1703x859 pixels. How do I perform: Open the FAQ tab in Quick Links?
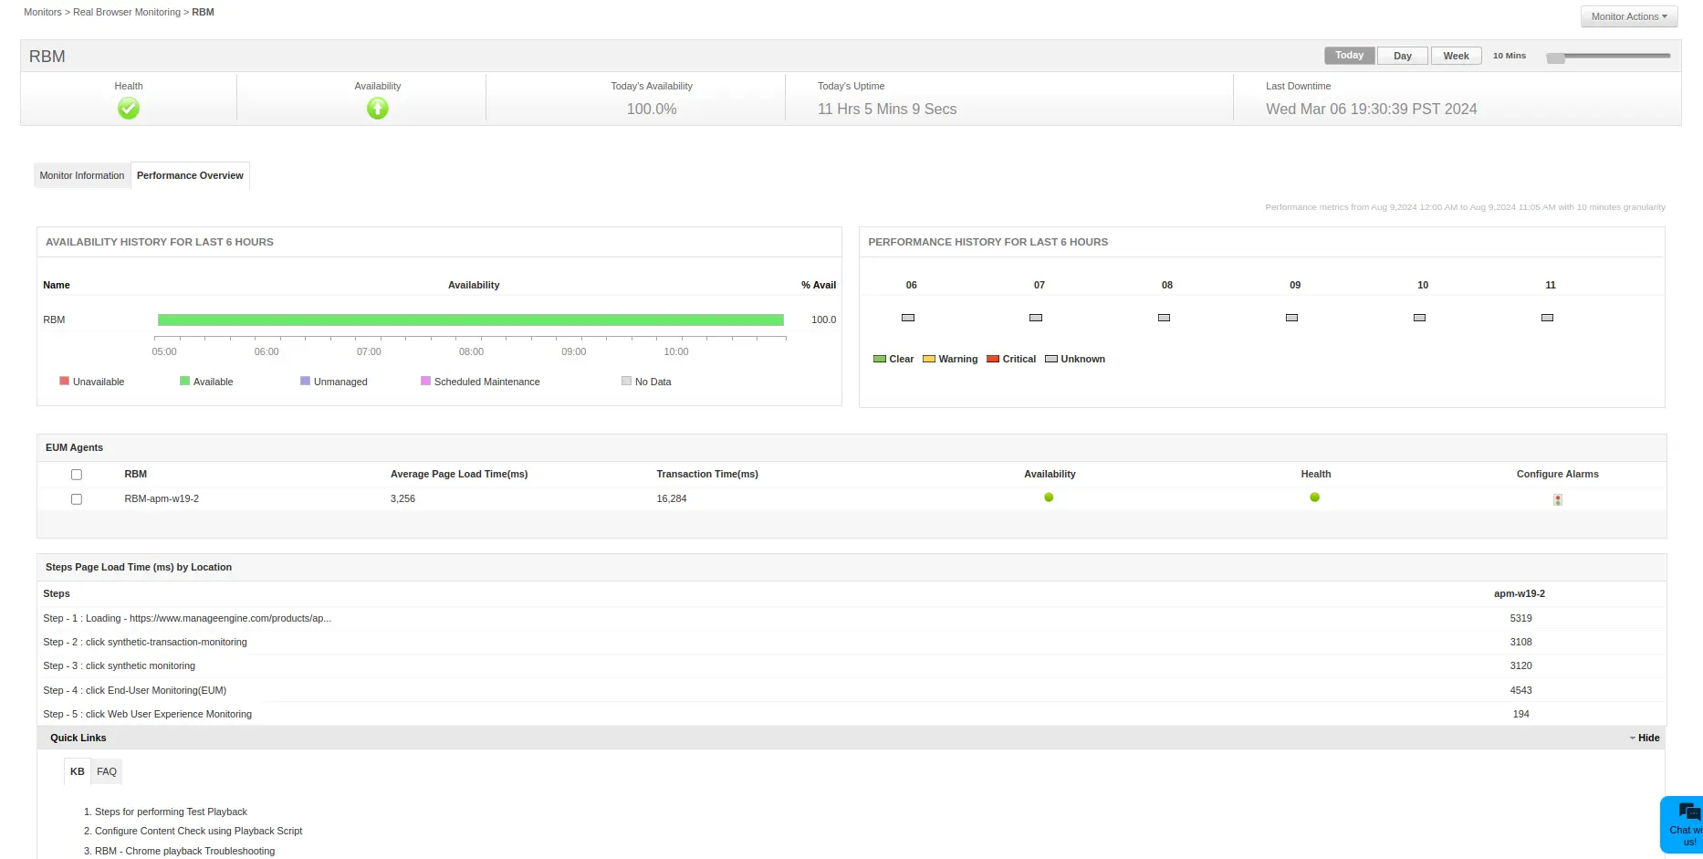(x=107, y=771)
